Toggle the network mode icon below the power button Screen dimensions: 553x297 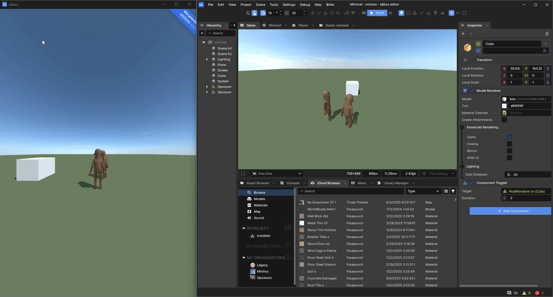point(478,51)
